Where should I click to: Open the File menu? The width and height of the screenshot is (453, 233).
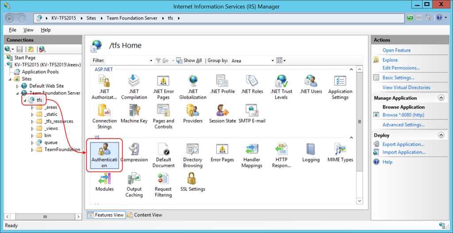12,30
